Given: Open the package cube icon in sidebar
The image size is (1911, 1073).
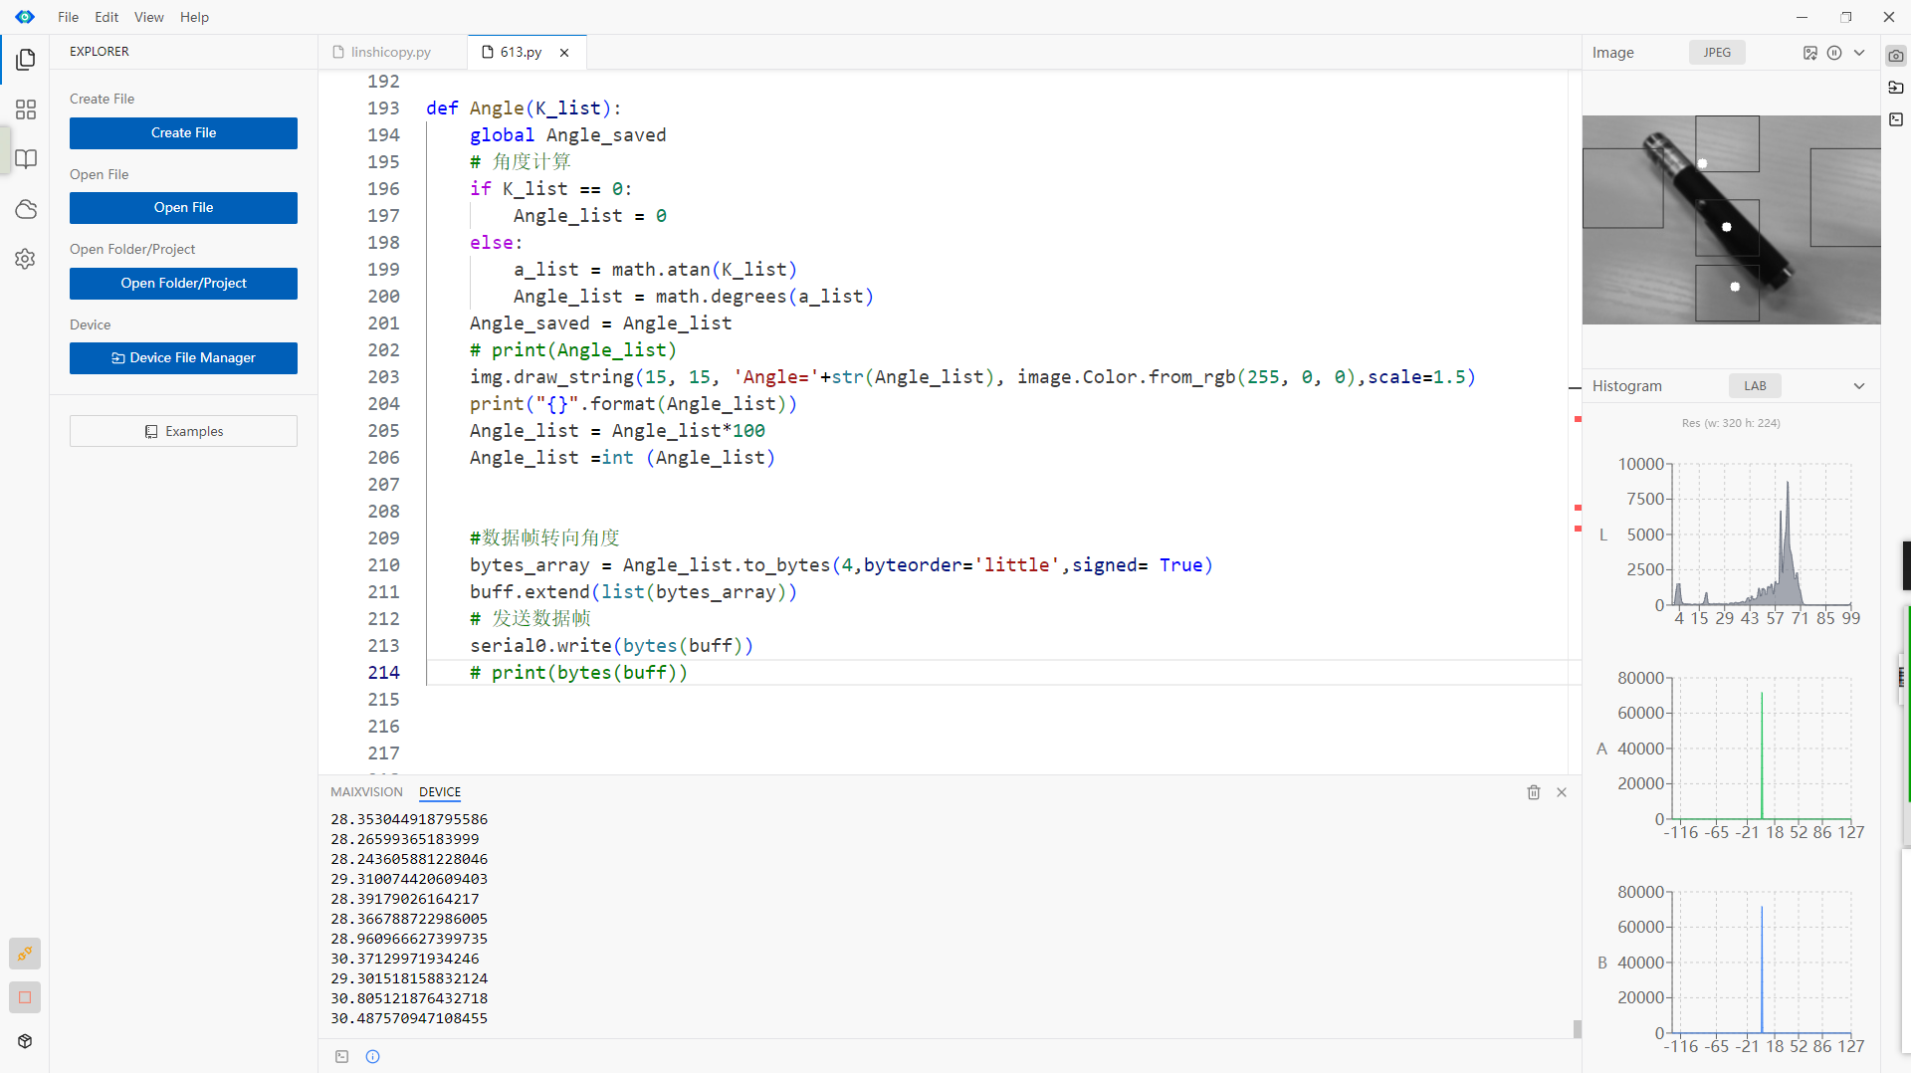Looking at the screenshot, I should (25, 1041).
